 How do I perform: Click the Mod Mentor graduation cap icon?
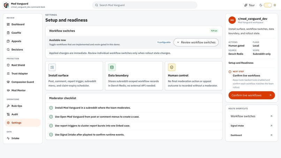click(x=8, y=90)
